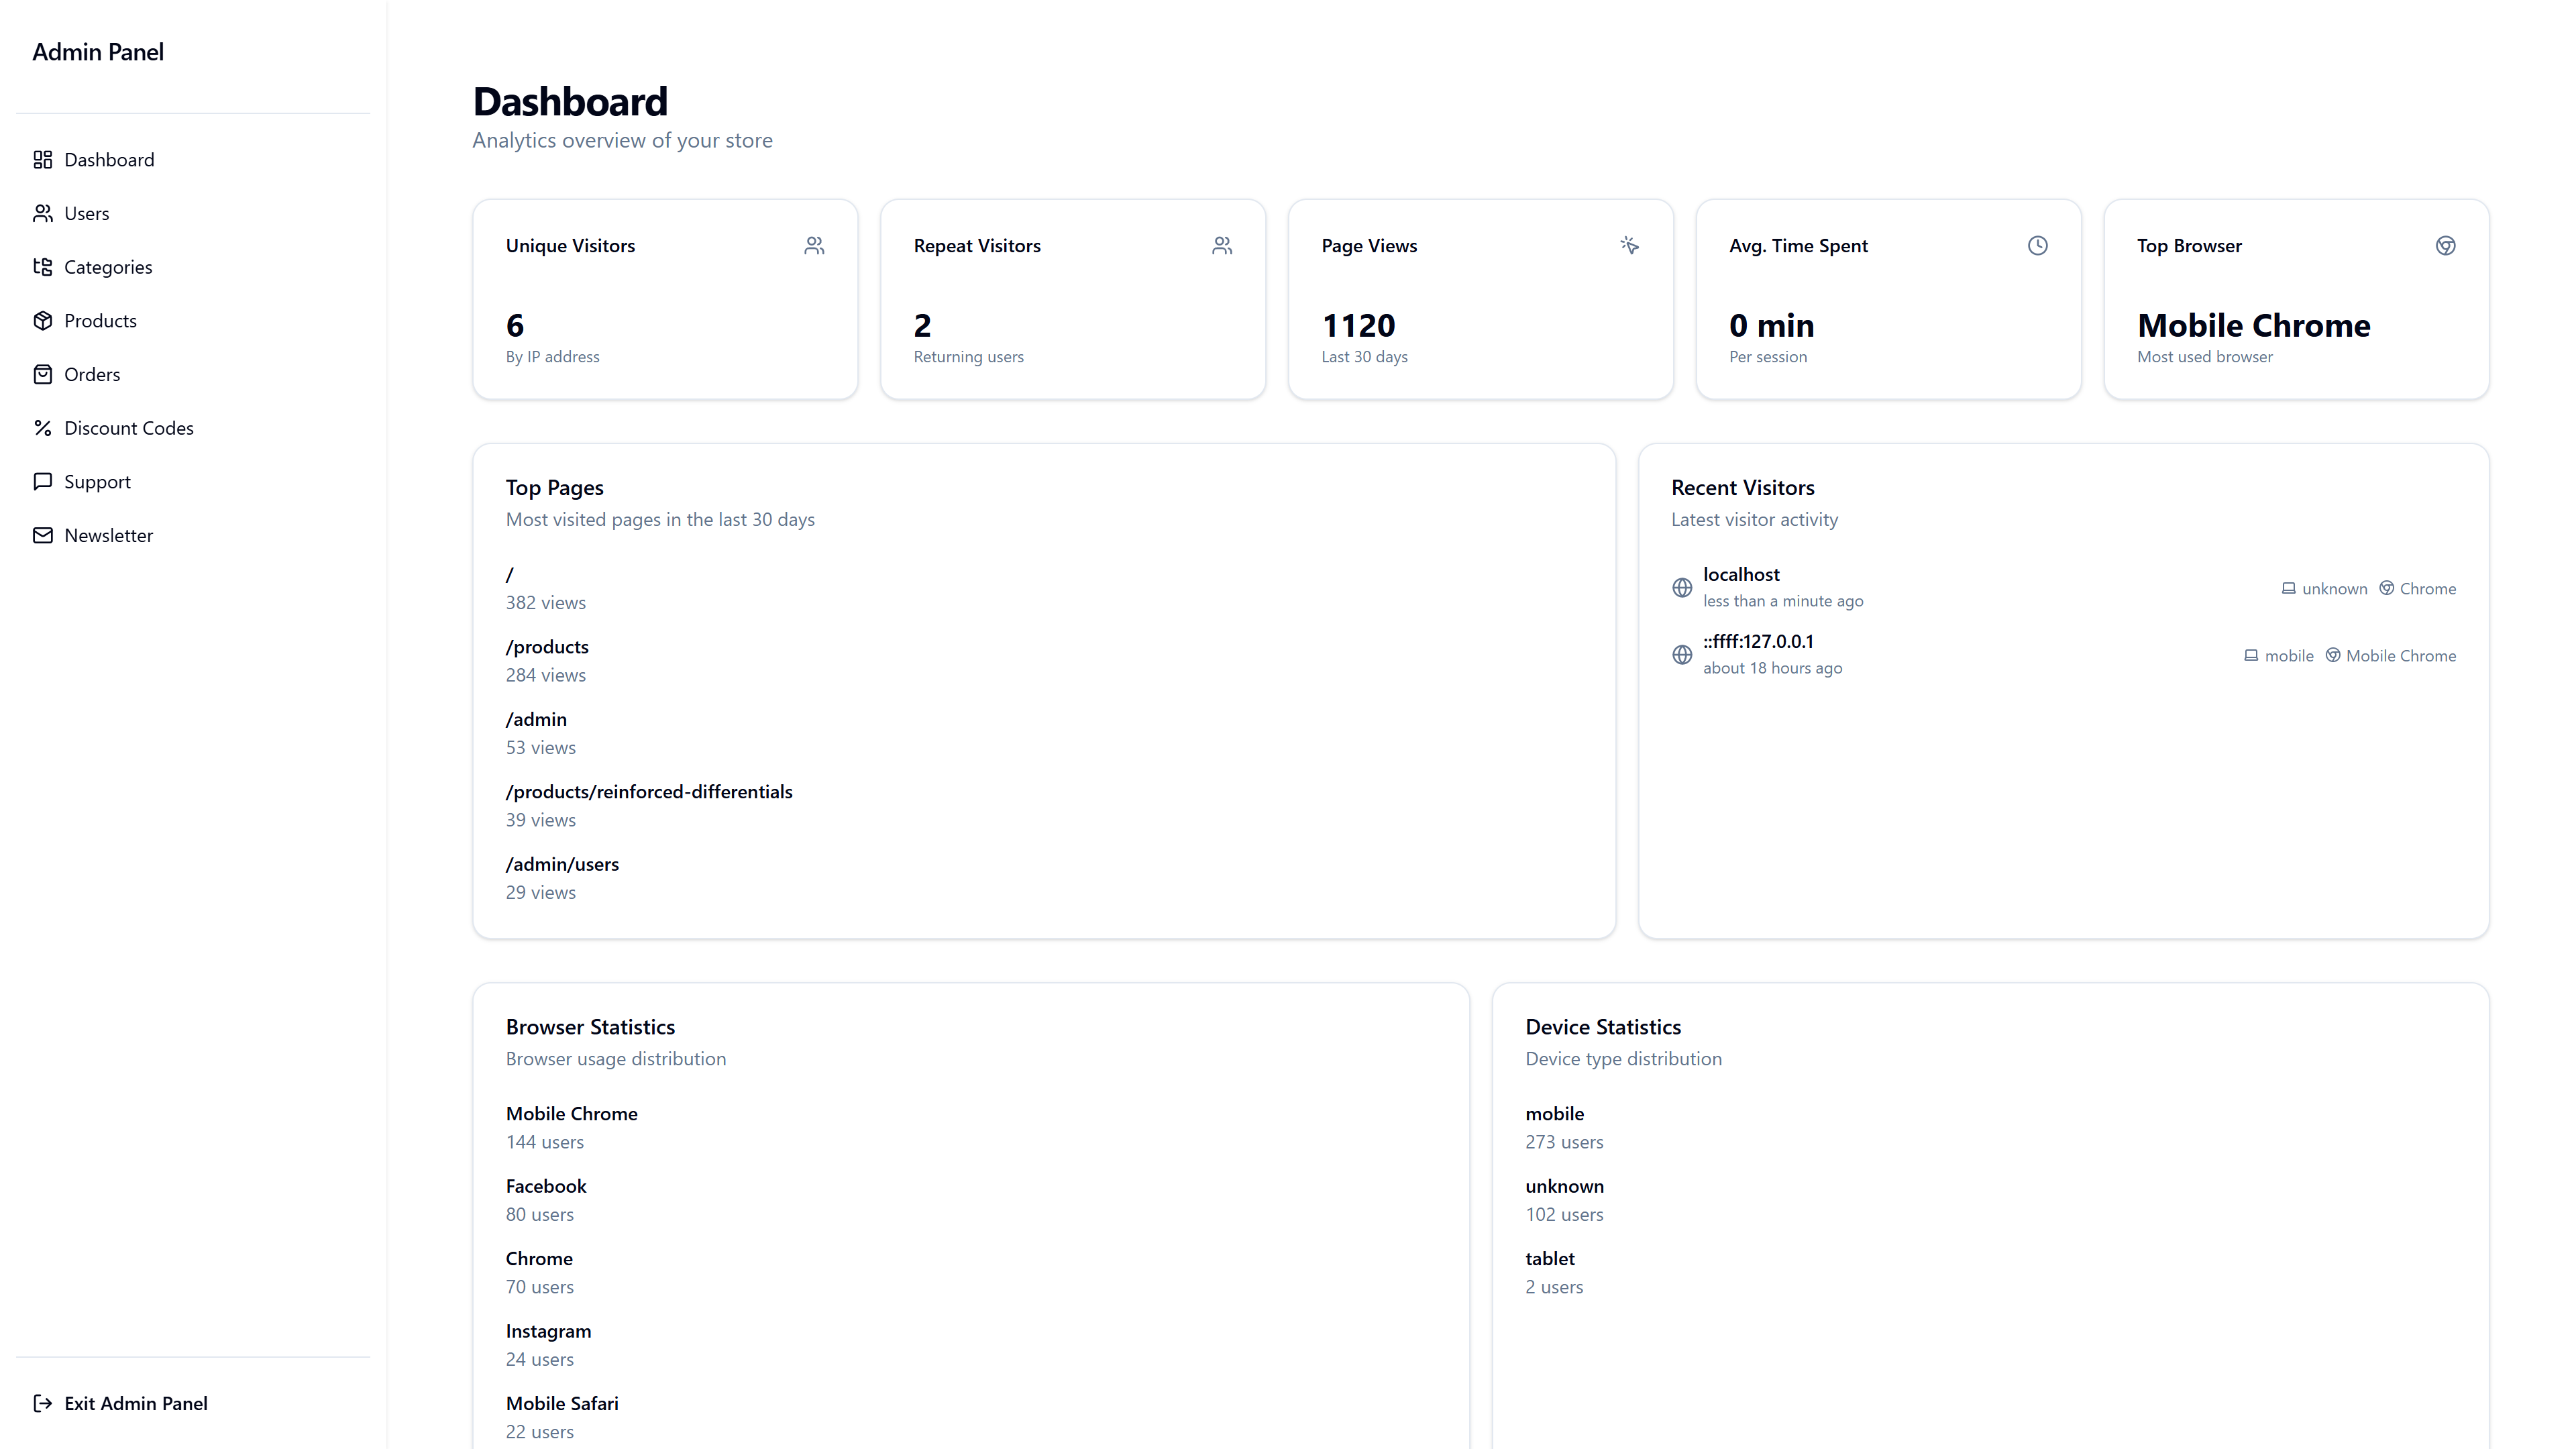Screen dimensions: 2576x1449
Task: Click the users icon on Repeat Visitors card
Action: click(1222, 246)
